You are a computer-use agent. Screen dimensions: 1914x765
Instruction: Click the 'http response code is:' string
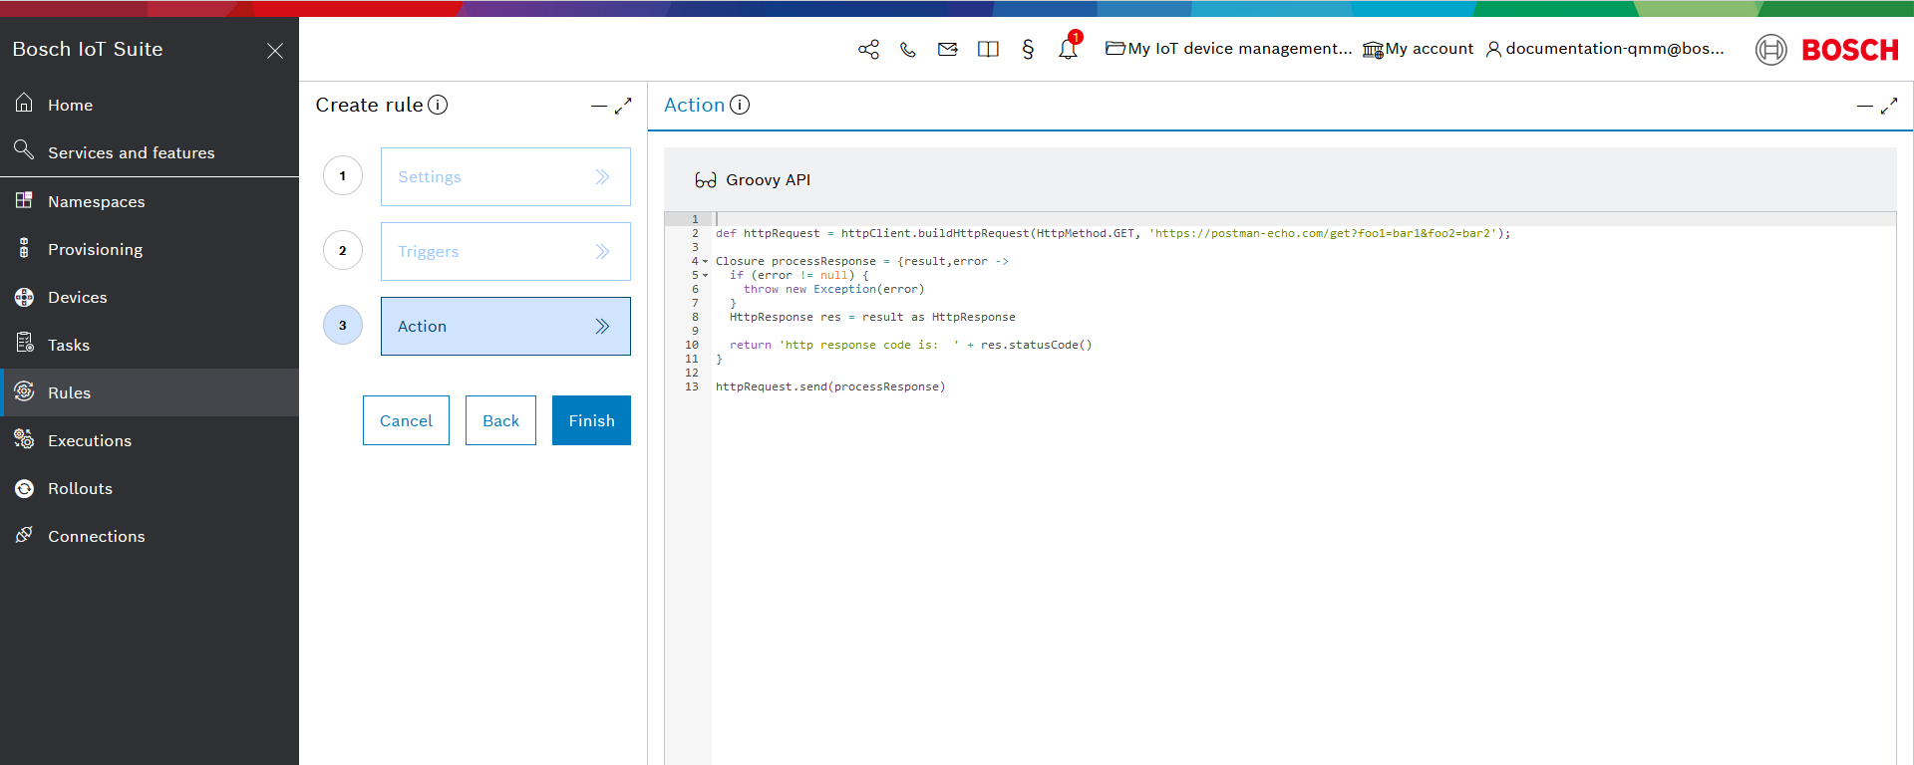coord(869,345)
